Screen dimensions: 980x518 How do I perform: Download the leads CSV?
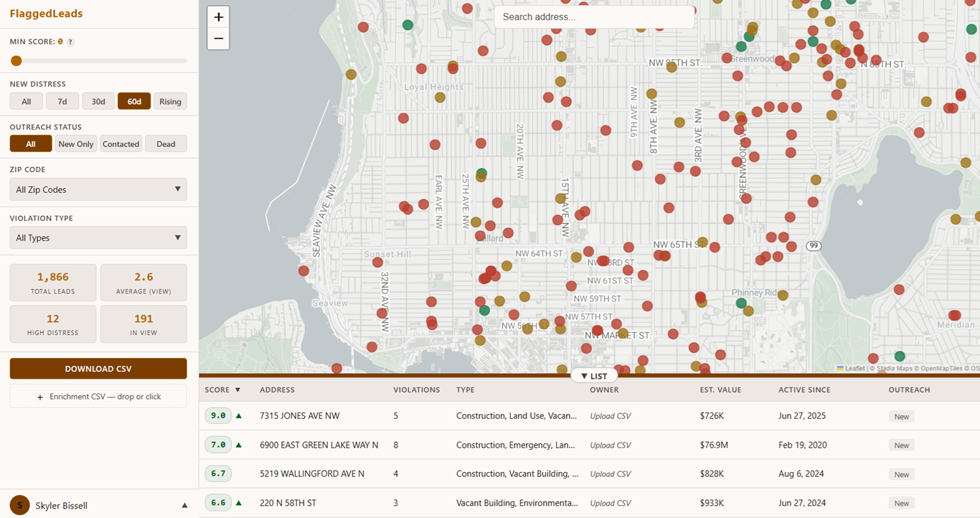(98, 369)
